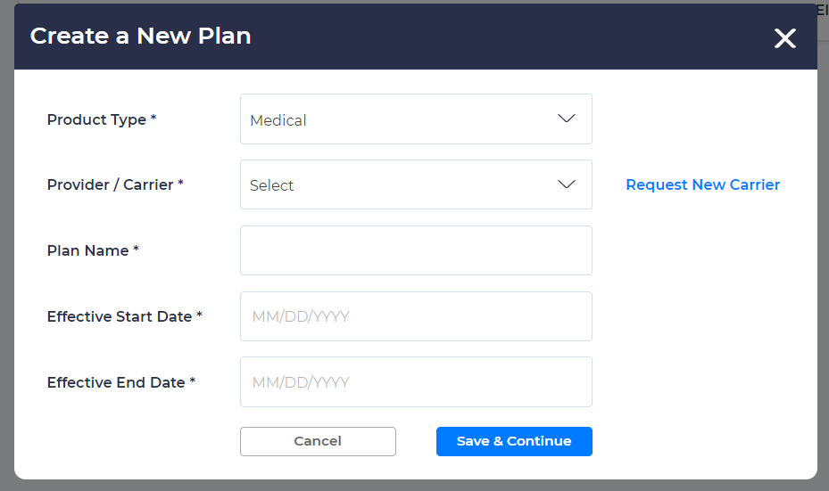Viewport: 829px width, 491px height.
Task: Click the Save & Continue button
Action: (x=514, y=441)
